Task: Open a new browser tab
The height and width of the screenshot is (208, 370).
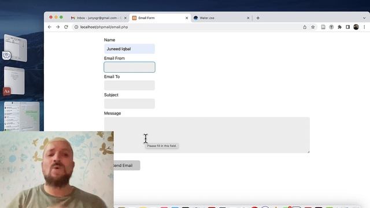Action: pyautogui.click(x=258, y=18)
